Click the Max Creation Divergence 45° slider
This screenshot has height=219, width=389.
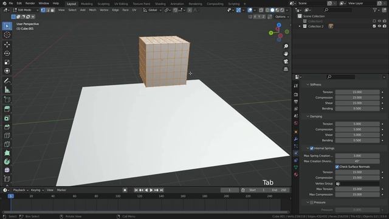point(357,161)
